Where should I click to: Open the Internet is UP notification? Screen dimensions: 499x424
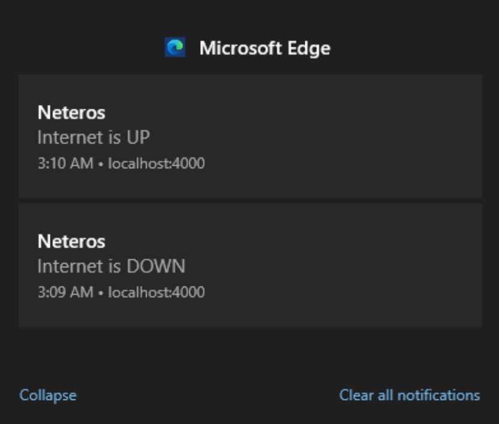coord(250,136)
